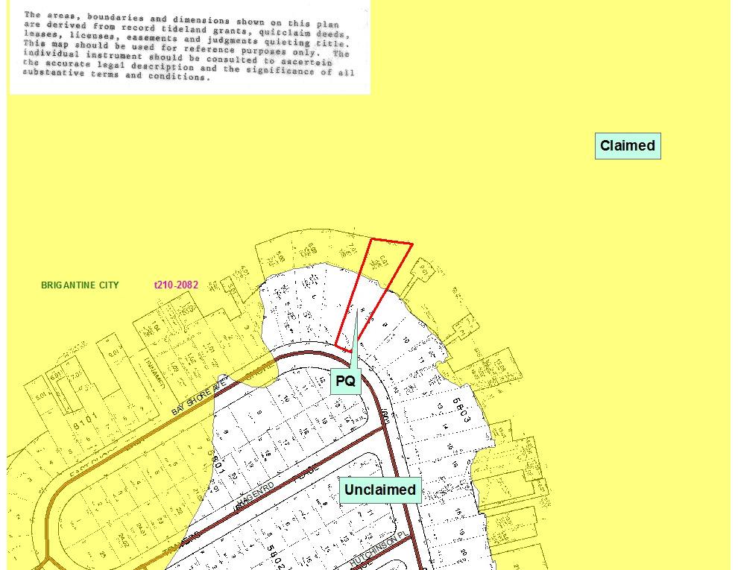Click the disclaimer note text box
This screenshot has height=570, width=738.
pos(189,46)
